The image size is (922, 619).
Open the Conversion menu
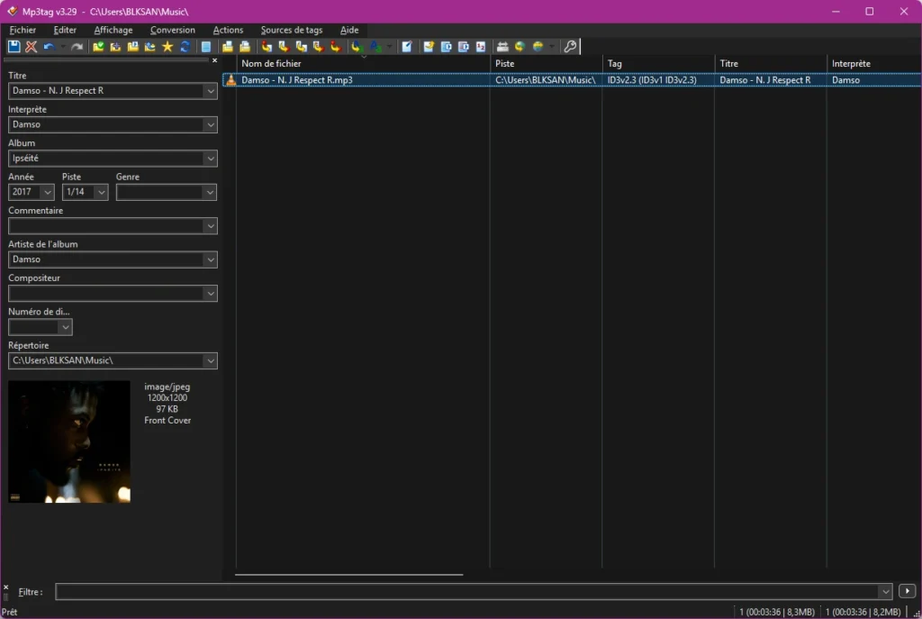tap(172, 30)
